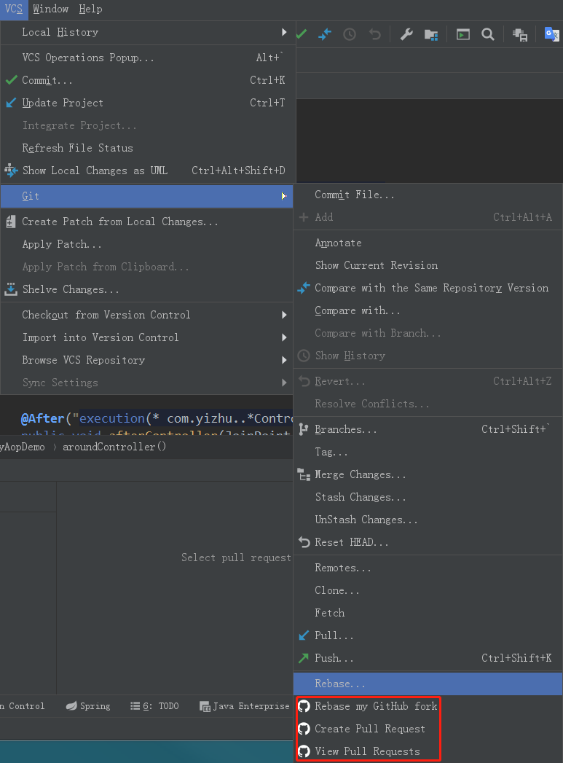Open Project Structure from toolbar icon
This screenshot has height=763, width=563.
[431, 34]
